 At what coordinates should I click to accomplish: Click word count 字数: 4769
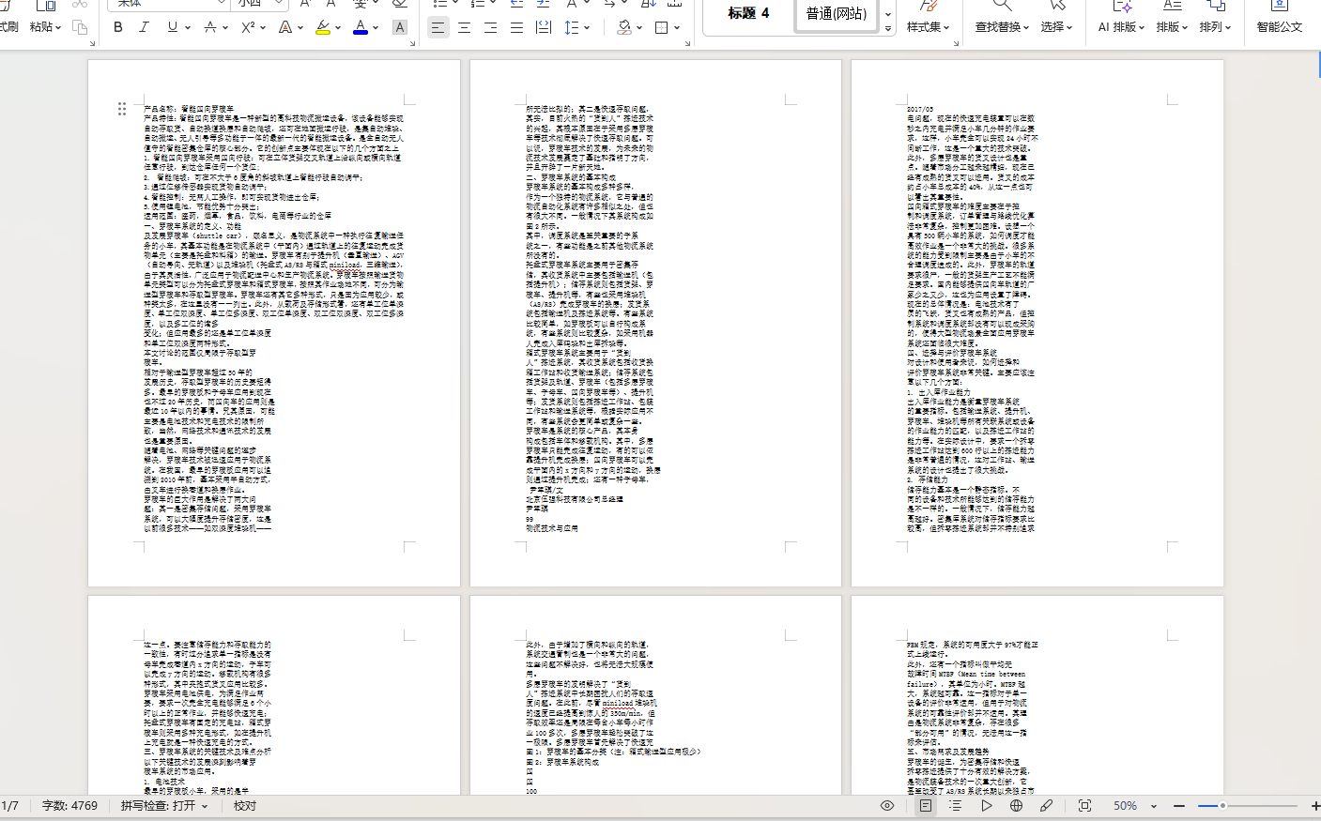point(69,805)
